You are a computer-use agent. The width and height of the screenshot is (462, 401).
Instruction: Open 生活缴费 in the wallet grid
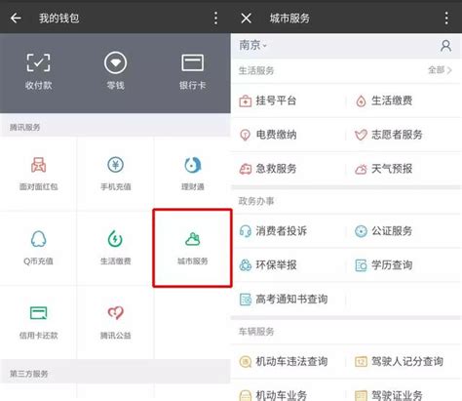tap(115, 248)
